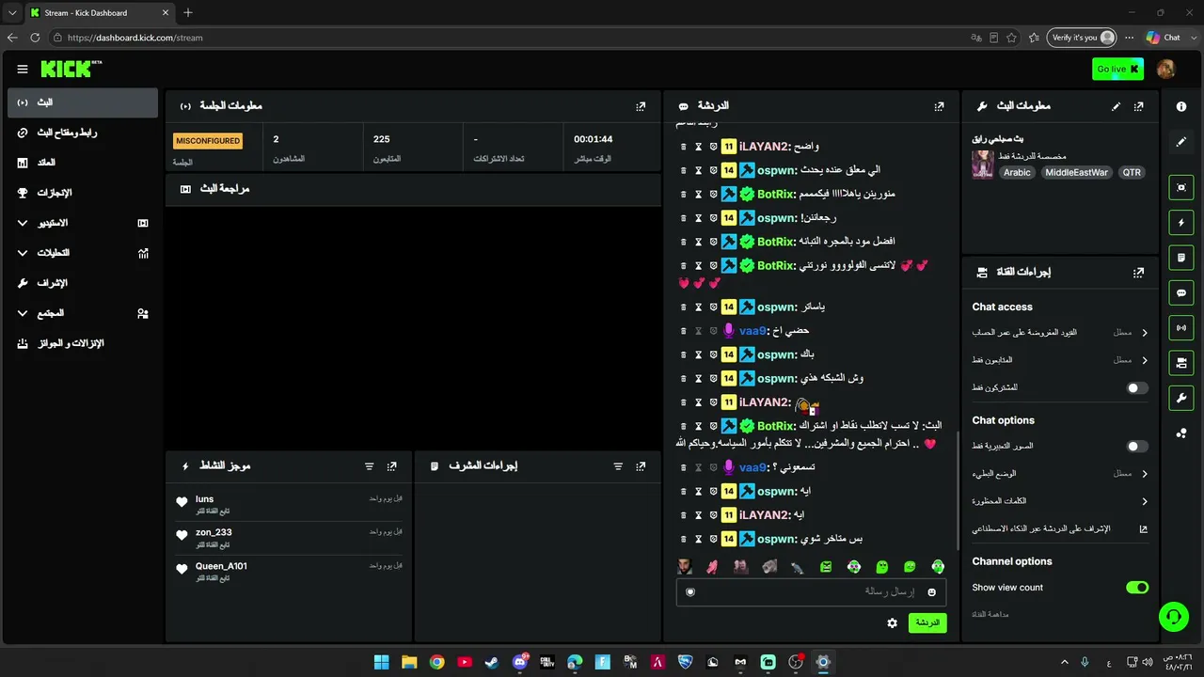Filter the activity feed (موجز النشاط)

(x=369, y=466)
